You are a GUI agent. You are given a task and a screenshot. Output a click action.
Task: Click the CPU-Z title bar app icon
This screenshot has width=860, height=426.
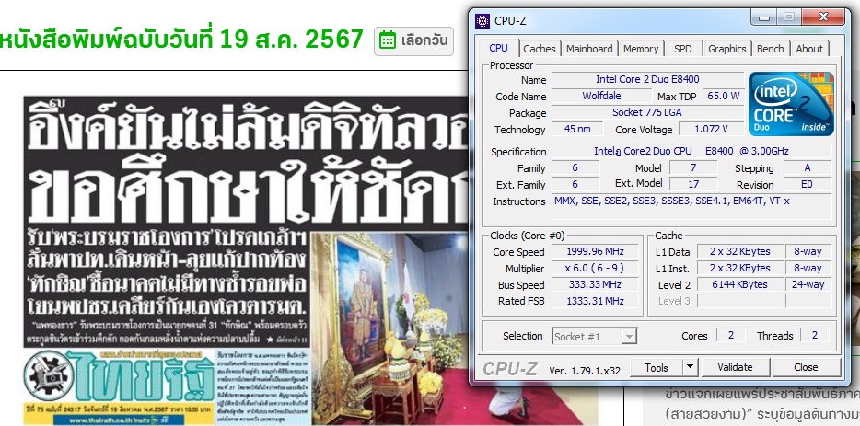pyautogui.click(x=482, y=21)
